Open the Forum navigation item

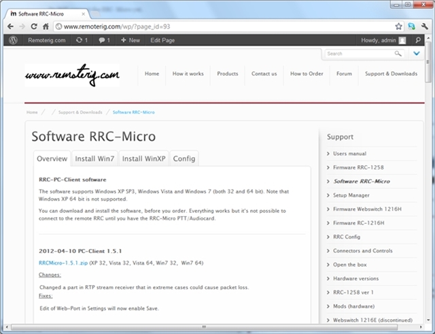[x=344, y=73]
